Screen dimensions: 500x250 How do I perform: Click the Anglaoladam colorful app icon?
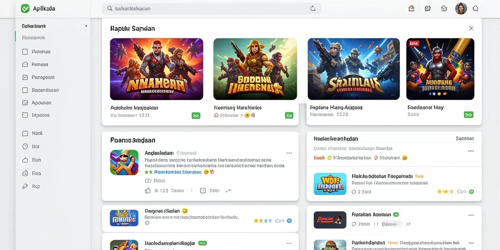click(125, 162)
